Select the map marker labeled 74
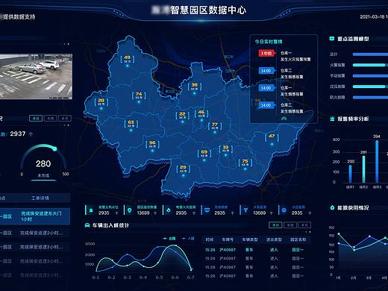 (x=139, y=96)
